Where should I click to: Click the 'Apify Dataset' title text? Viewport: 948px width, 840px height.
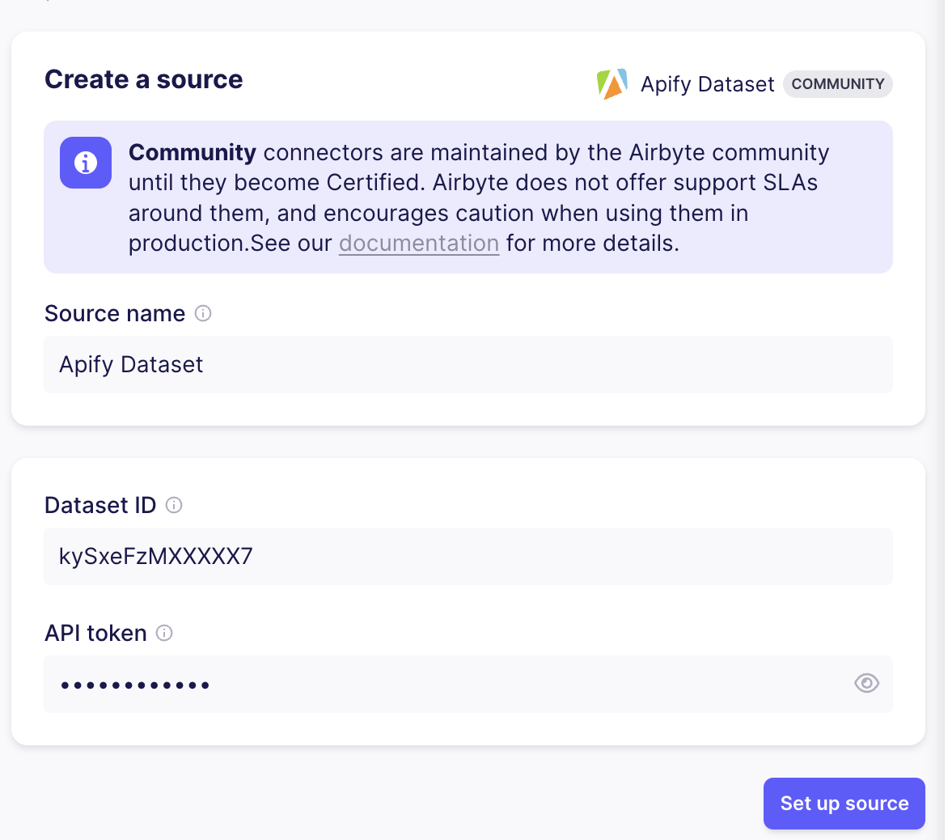[x=708, y=84]
